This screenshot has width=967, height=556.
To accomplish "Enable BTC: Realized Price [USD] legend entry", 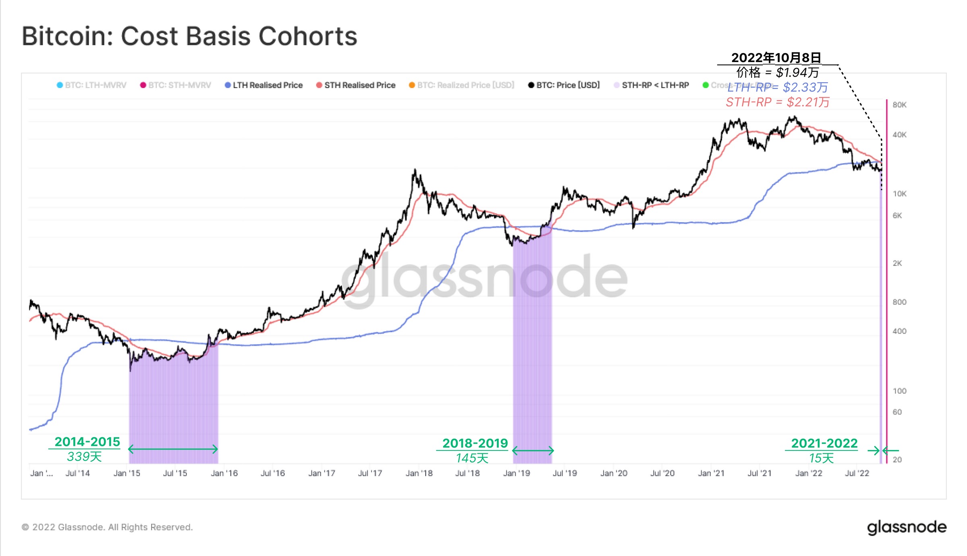I will click(x=462, y=85).
